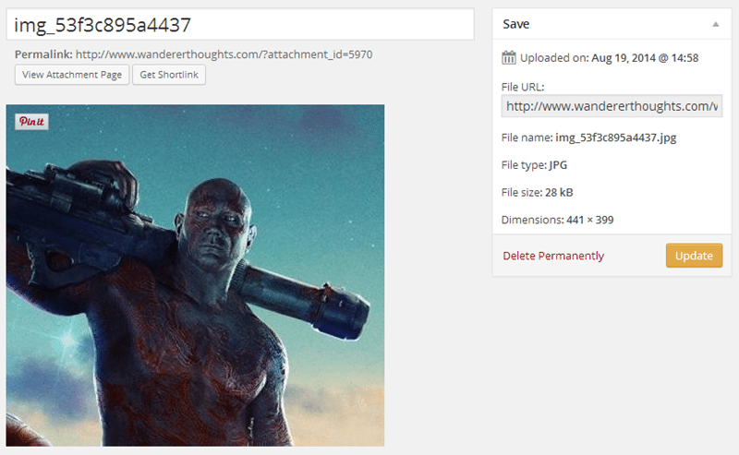
Task: Click the Pin it button on the image
Action: (x=31, y=122)
